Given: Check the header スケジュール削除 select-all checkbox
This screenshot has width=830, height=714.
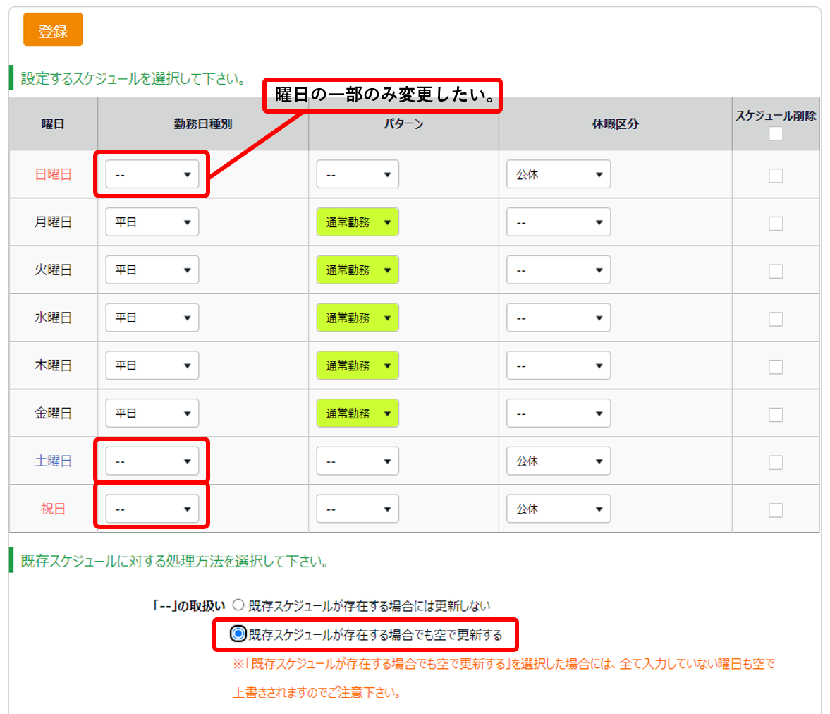Looking at the screenshot, I should point(776,133).
